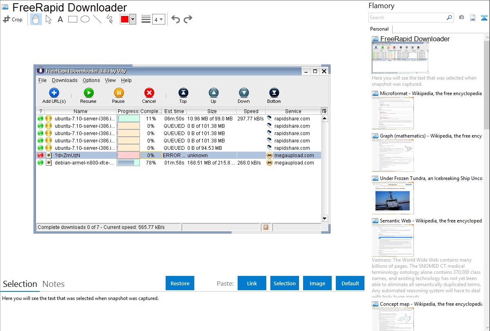Click the download list scroll-down arrow

tap(324, 219)
